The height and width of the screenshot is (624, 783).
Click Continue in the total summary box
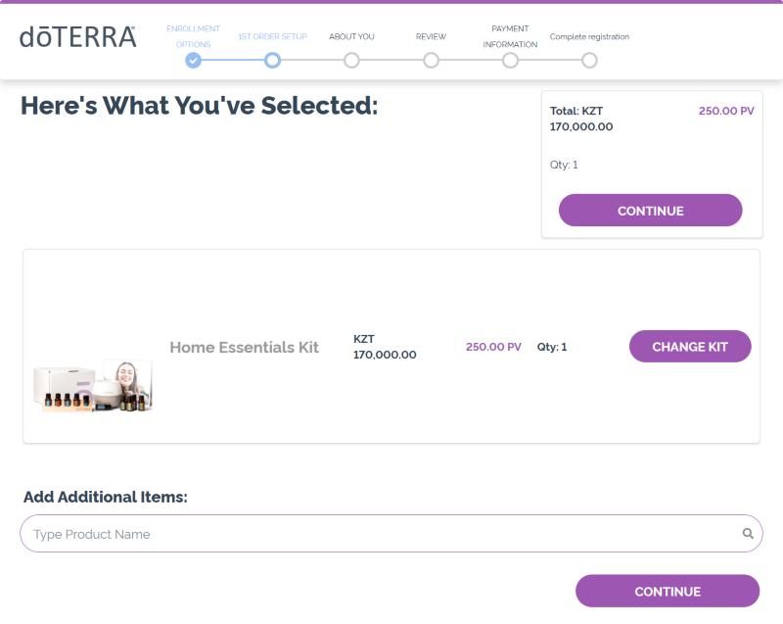pos(650,211)
